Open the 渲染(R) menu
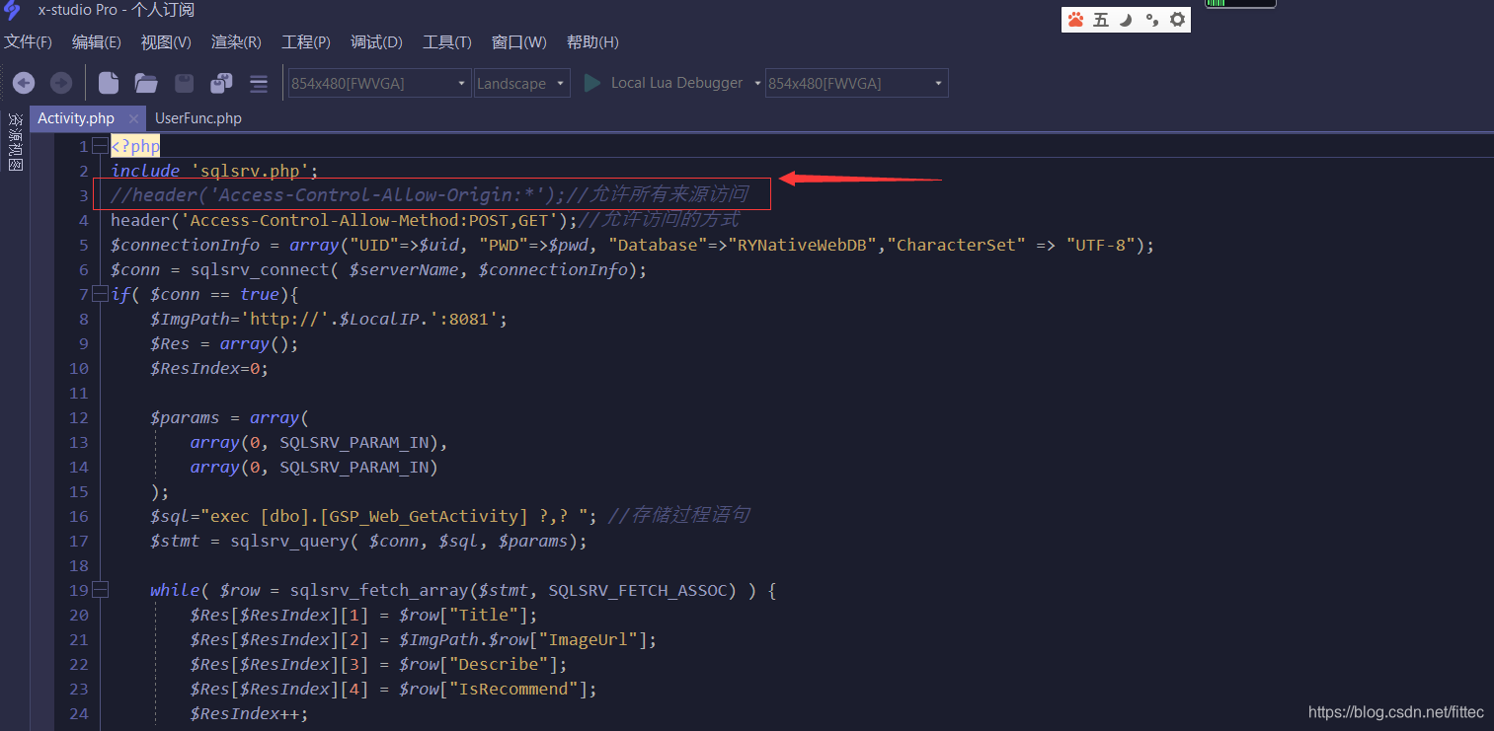 pyautogui.click(x=236, y=42)
